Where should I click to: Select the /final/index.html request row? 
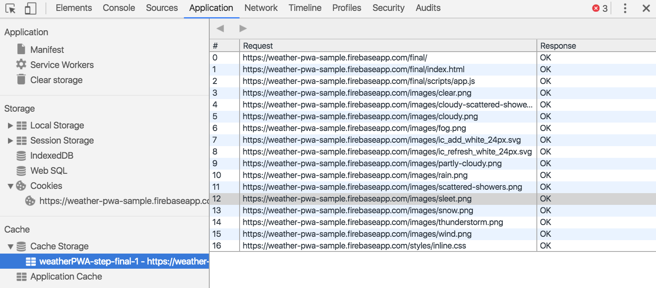(433, 69)
